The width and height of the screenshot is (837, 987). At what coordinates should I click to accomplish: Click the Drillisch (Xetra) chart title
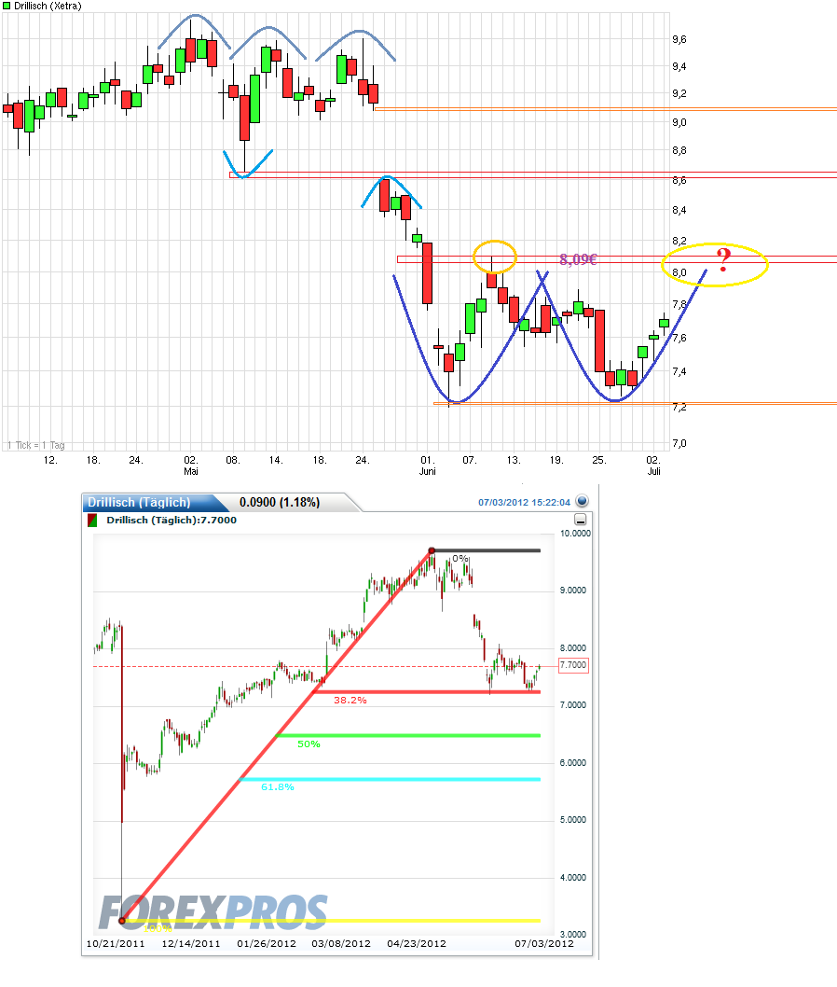point(48,6)
